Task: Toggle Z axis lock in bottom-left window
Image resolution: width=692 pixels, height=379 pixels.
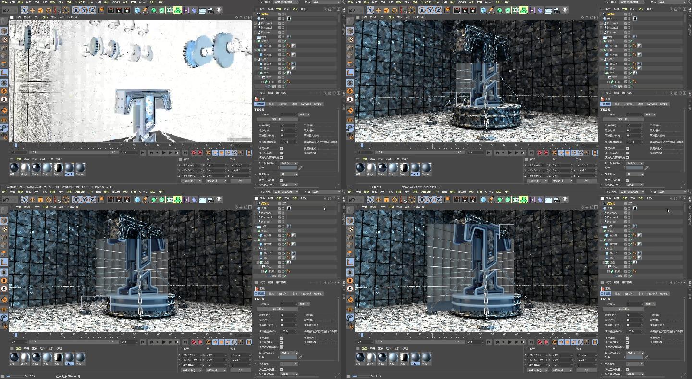Action: click(93, 200)
